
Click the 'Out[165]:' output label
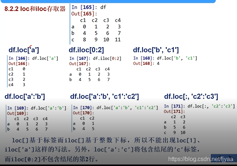pyautogui.click(x=84, y=13)
